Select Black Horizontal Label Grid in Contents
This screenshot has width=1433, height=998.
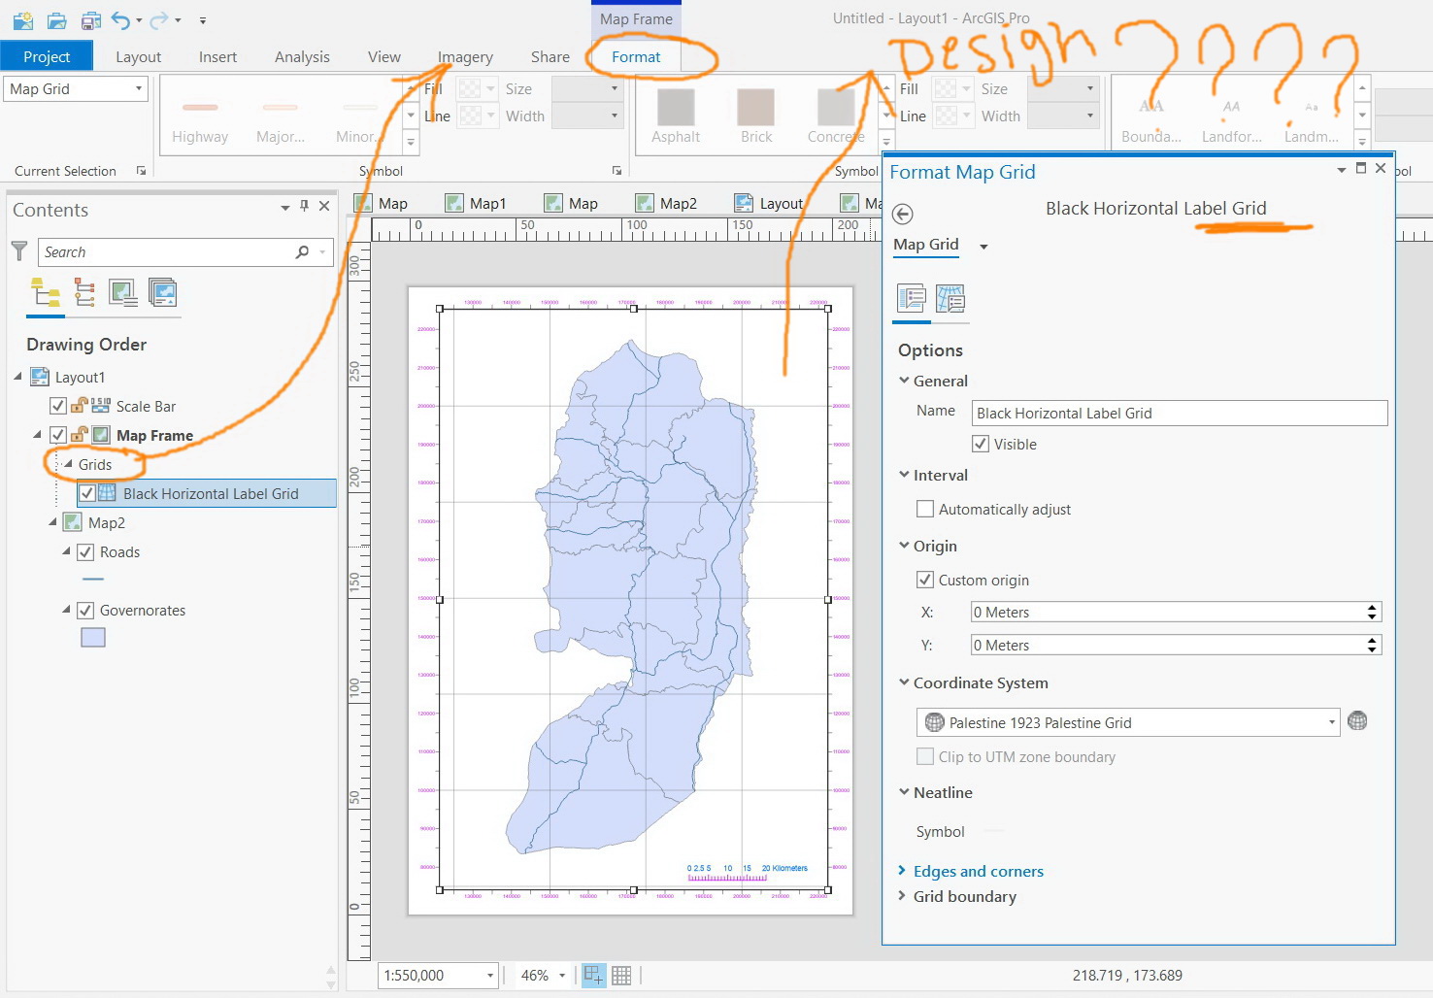pyautogui.click(x=211, y=493)
